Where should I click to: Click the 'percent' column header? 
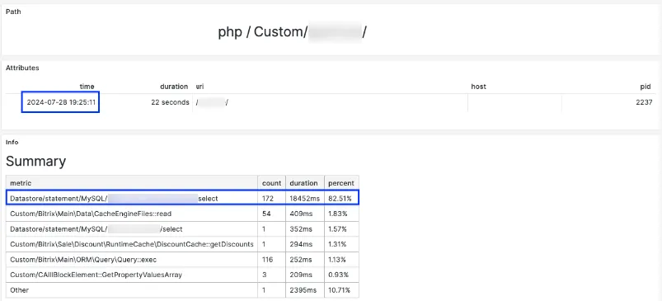(x=341, y=183)
